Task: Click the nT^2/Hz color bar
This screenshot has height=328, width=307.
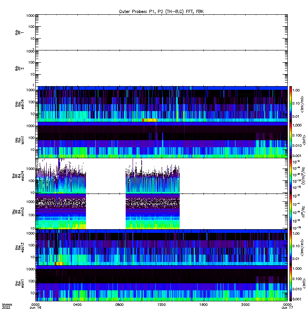Action: coord(291,212)
